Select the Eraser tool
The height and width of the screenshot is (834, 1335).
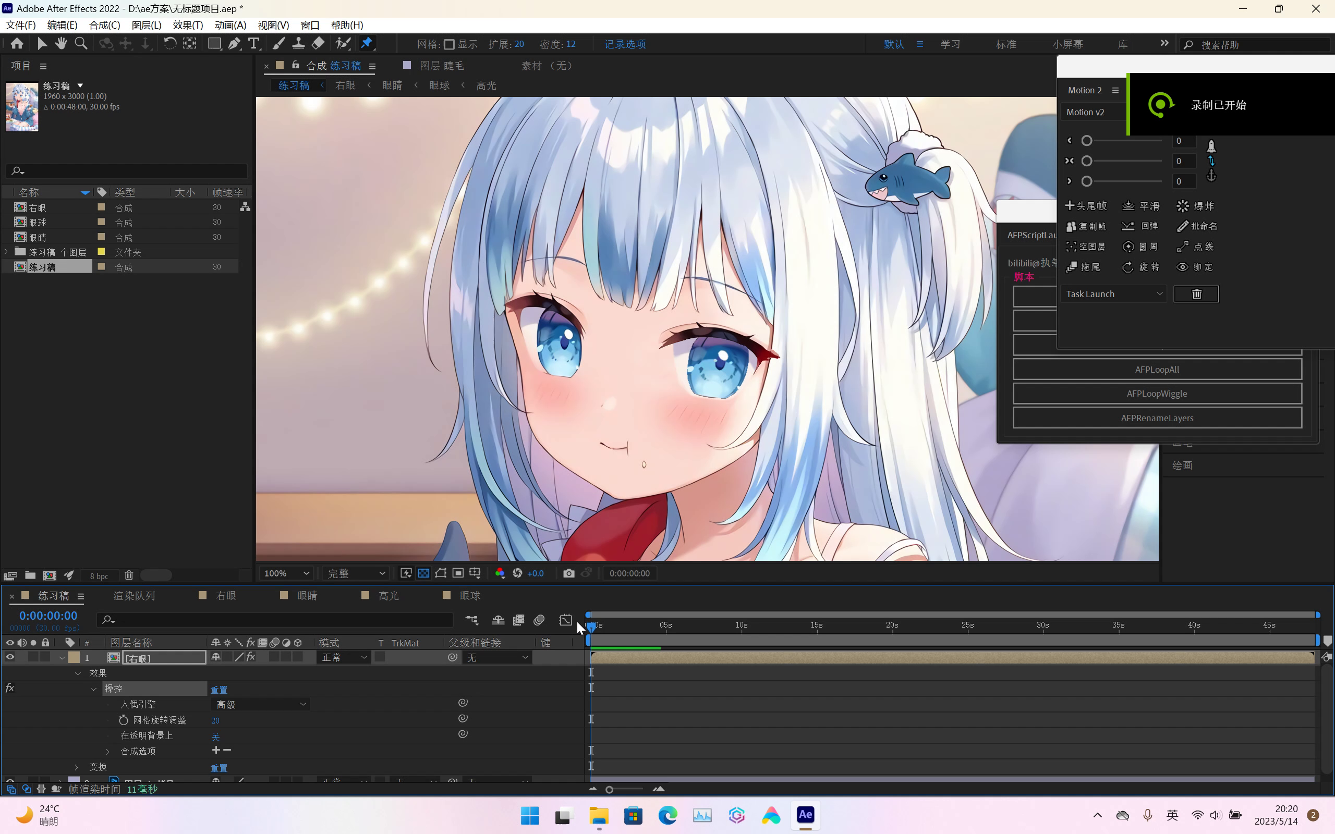click(x=318, y=44)
